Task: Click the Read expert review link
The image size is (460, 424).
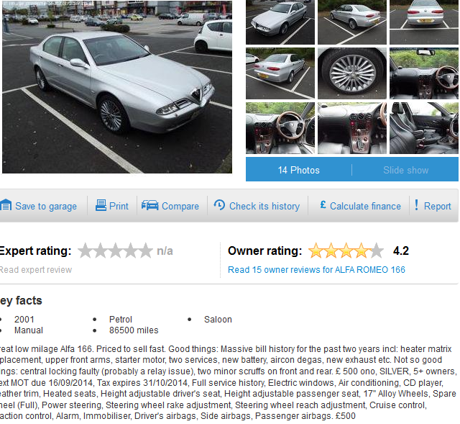Action: (x=36, y=270)
